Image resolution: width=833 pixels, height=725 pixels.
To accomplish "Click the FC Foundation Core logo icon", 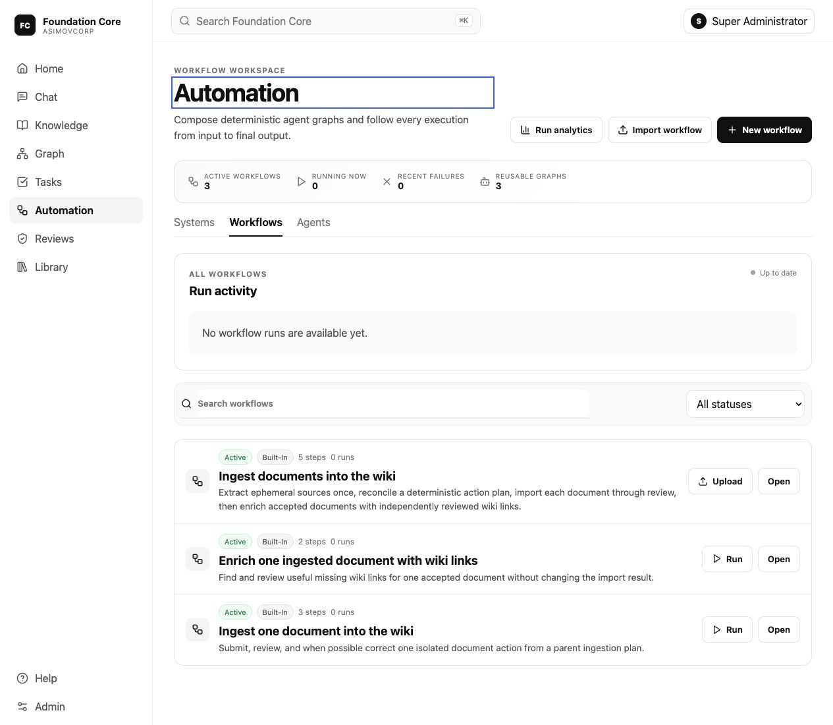I will [x=25, y=25].
